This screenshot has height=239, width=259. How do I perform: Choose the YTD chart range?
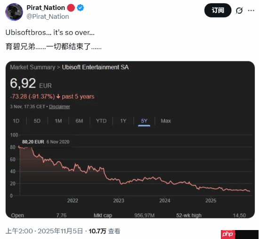tap(101, 121)
